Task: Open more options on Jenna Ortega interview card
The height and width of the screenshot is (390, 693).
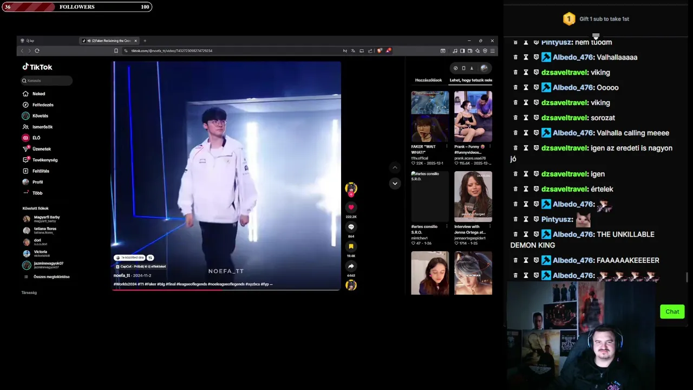Action: pyautogui.click(x=490, y=226)
